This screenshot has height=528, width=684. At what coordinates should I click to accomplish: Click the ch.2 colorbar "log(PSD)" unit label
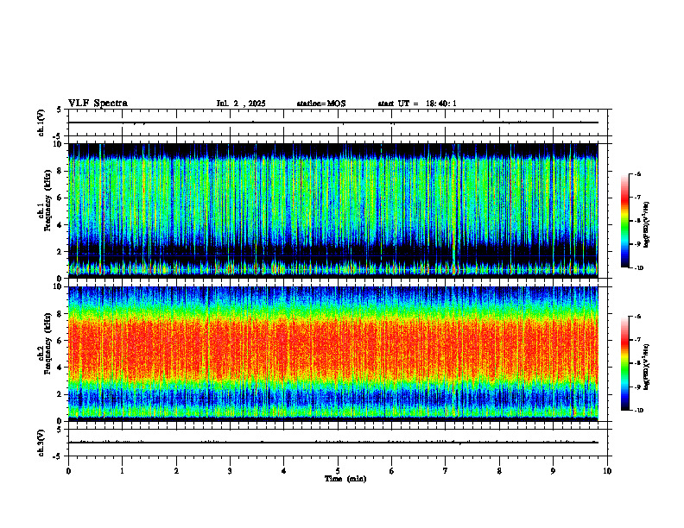click(x=647, y=367)
